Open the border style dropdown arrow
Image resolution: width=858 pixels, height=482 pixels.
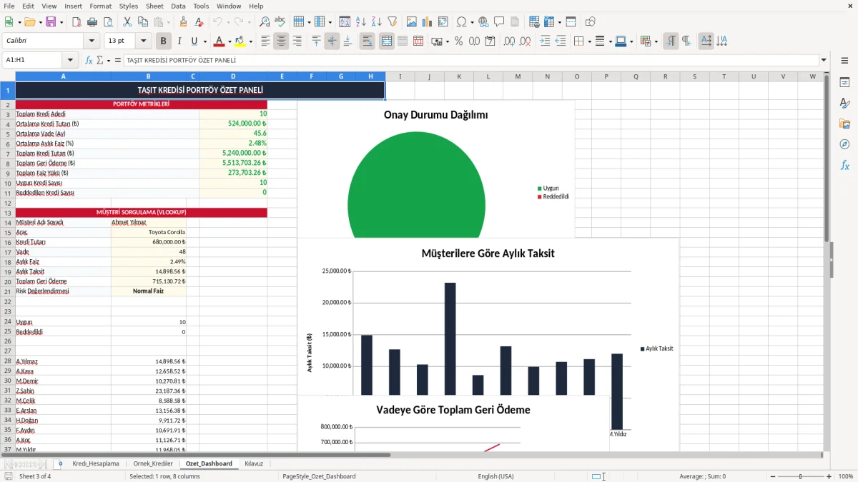(x=610, y=41)
